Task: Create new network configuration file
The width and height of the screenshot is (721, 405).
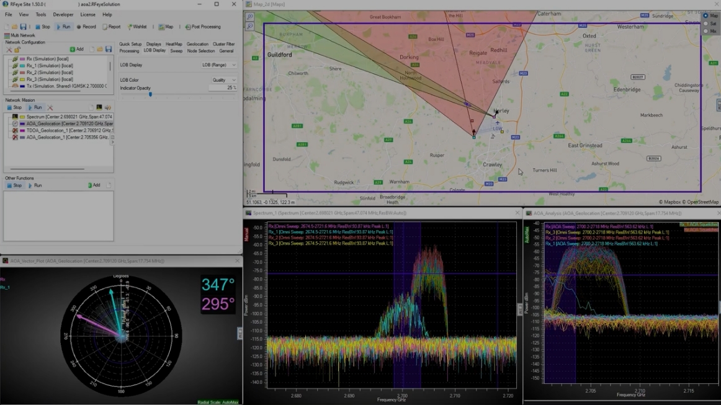Action: point(92,49)
